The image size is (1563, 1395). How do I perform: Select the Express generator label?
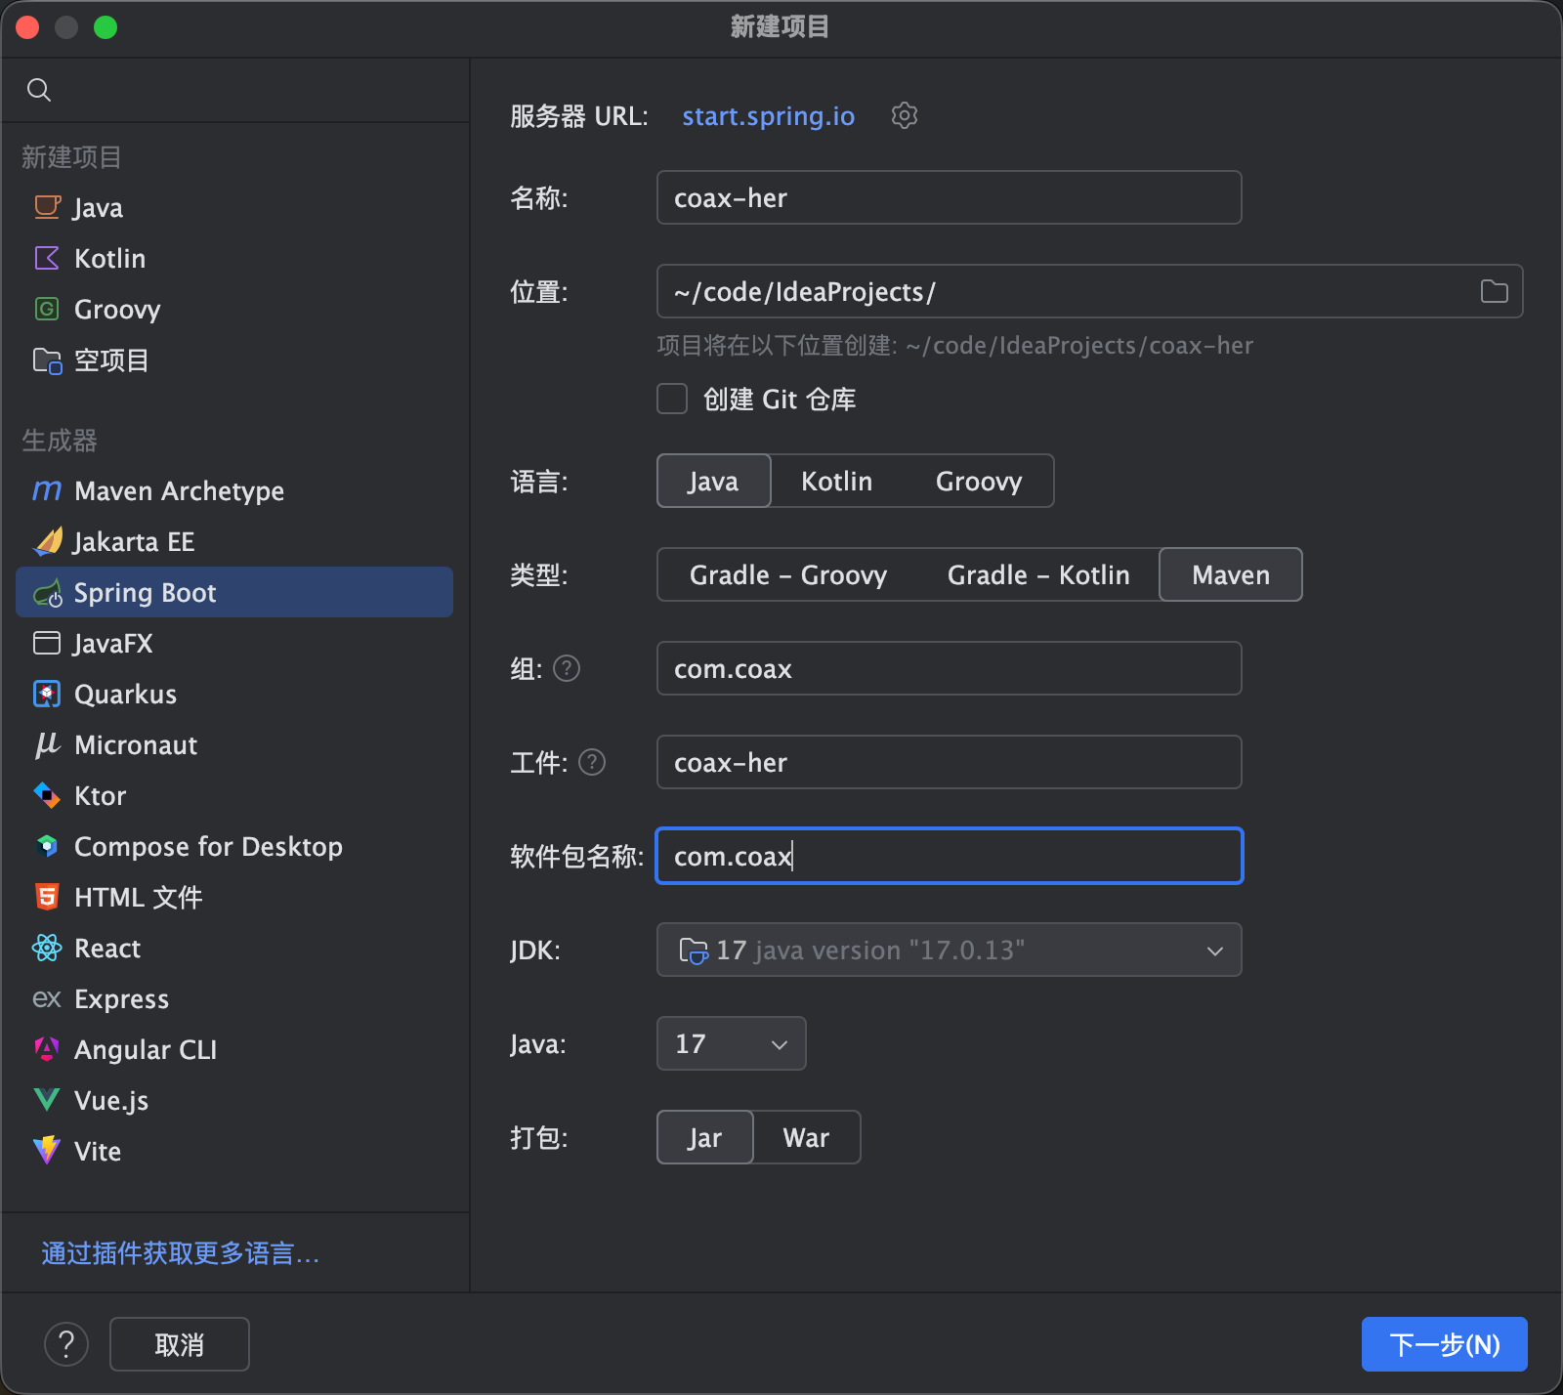[x=122, y=998]
